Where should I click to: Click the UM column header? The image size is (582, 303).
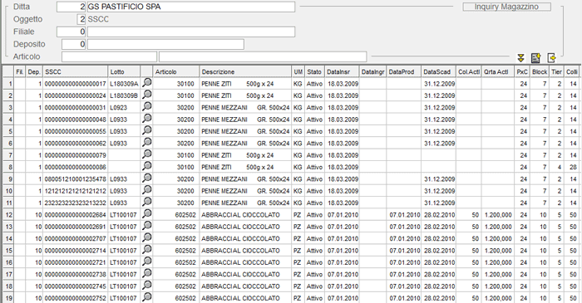click(x=298, y=72)
